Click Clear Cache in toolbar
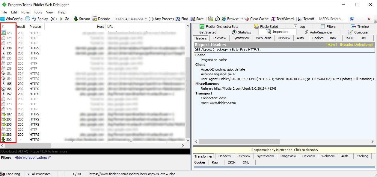 [x=257, y=19]
